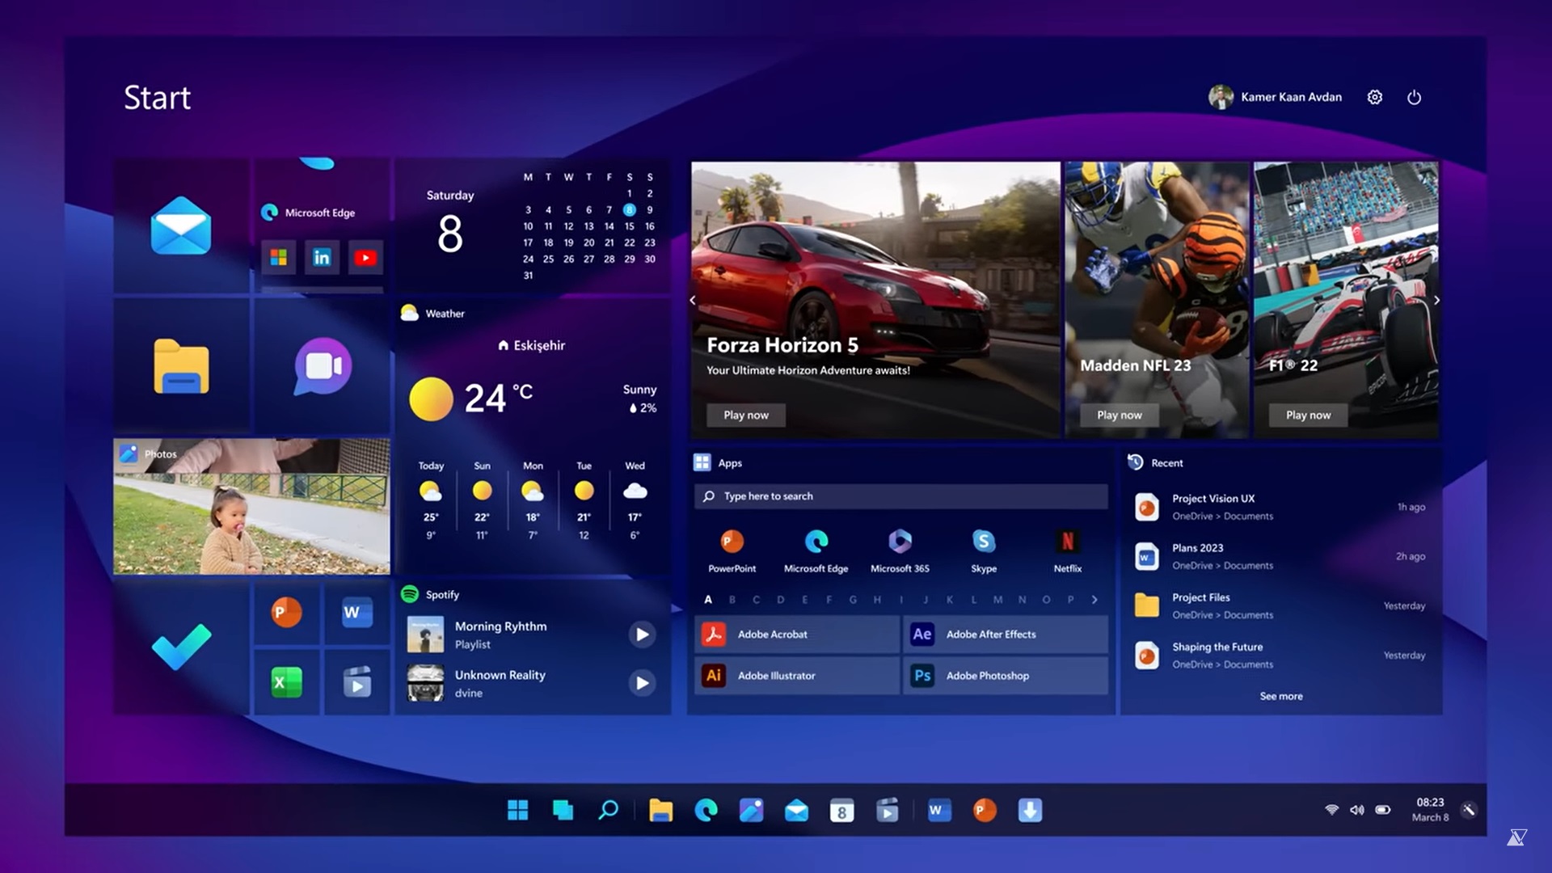Launch the video chat app tile
The image size is (1552, 873).
(323, 366)
